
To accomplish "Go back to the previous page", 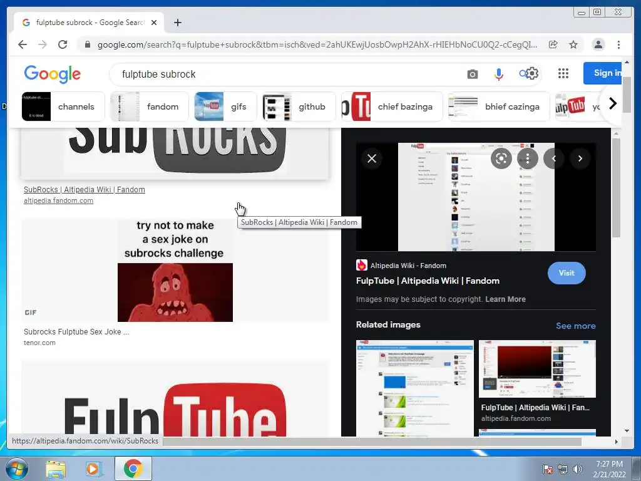I will click(x=23, y=44).
